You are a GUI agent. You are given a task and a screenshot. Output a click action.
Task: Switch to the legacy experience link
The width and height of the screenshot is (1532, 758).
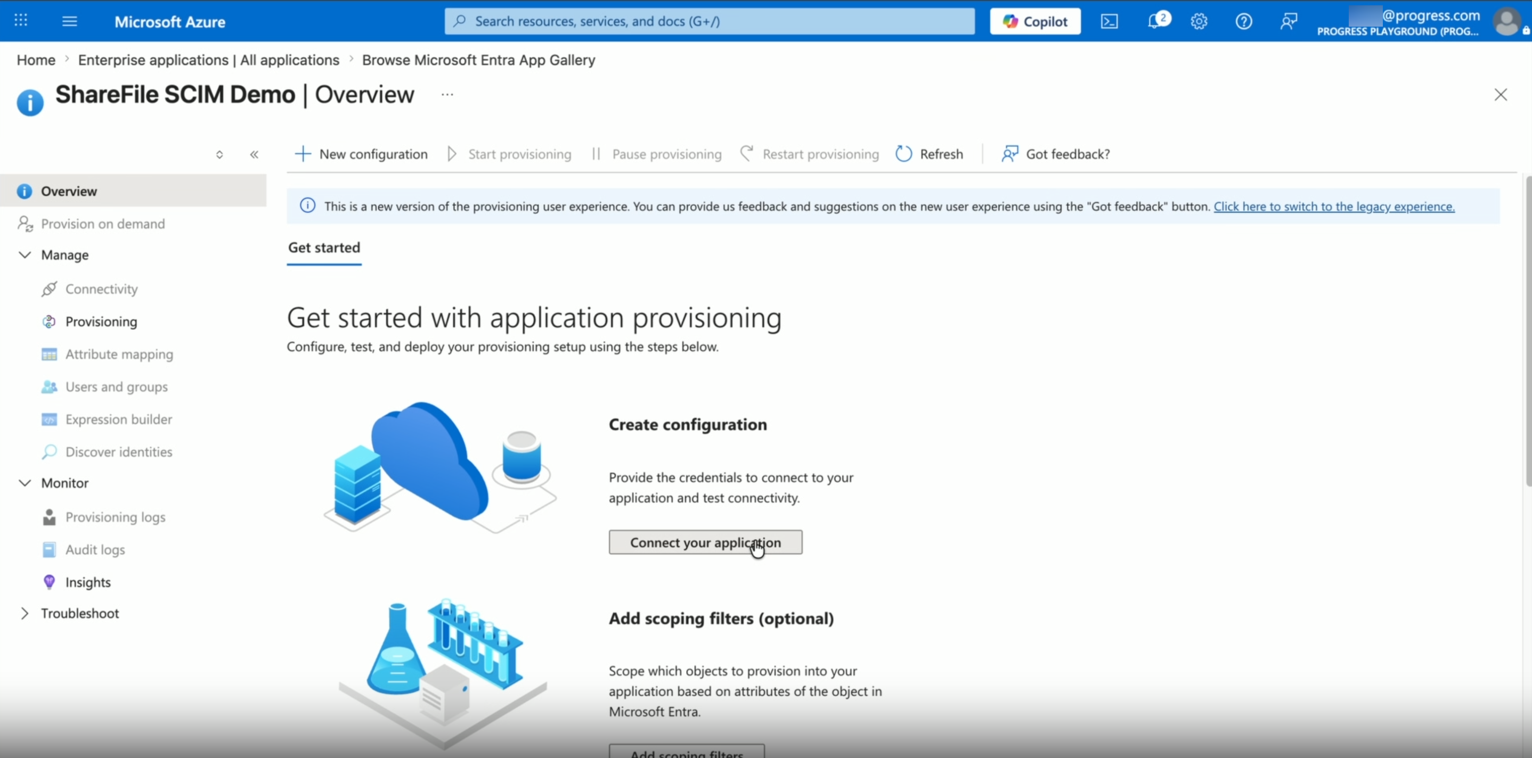tap(1334, 207)
